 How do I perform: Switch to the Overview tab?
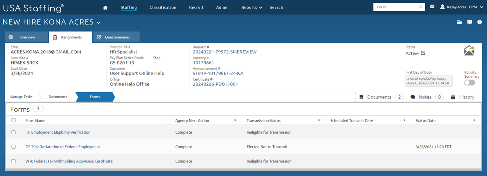(x=27, y=37)
